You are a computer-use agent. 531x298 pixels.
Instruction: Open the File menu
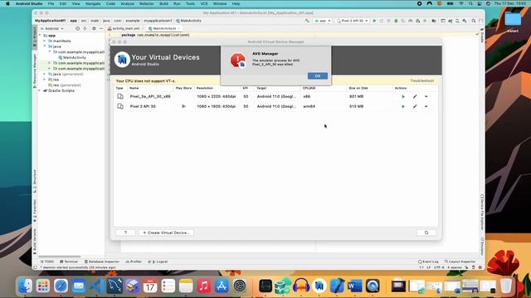tap(51, 3)
